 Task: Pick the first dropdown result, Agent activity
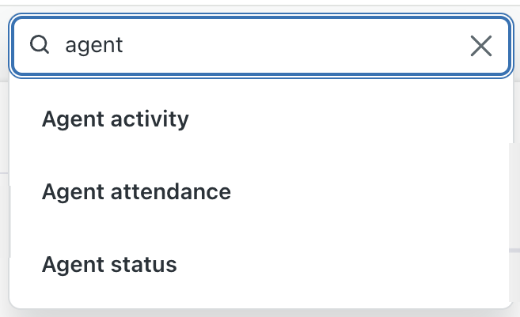(116, 119)
